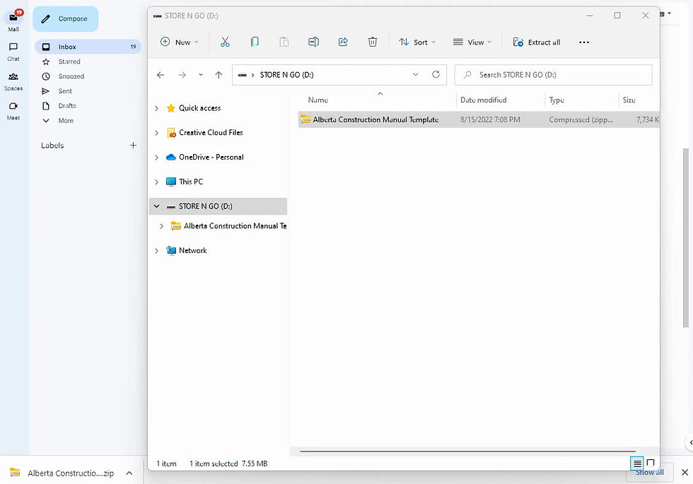
Task: Select This PC in navigation pane
Action: [x=190, y=182]
